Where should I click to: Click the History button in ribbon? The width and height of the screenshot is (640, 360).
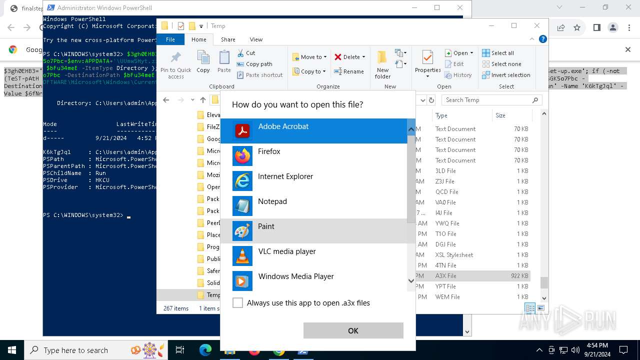point(457,75)
